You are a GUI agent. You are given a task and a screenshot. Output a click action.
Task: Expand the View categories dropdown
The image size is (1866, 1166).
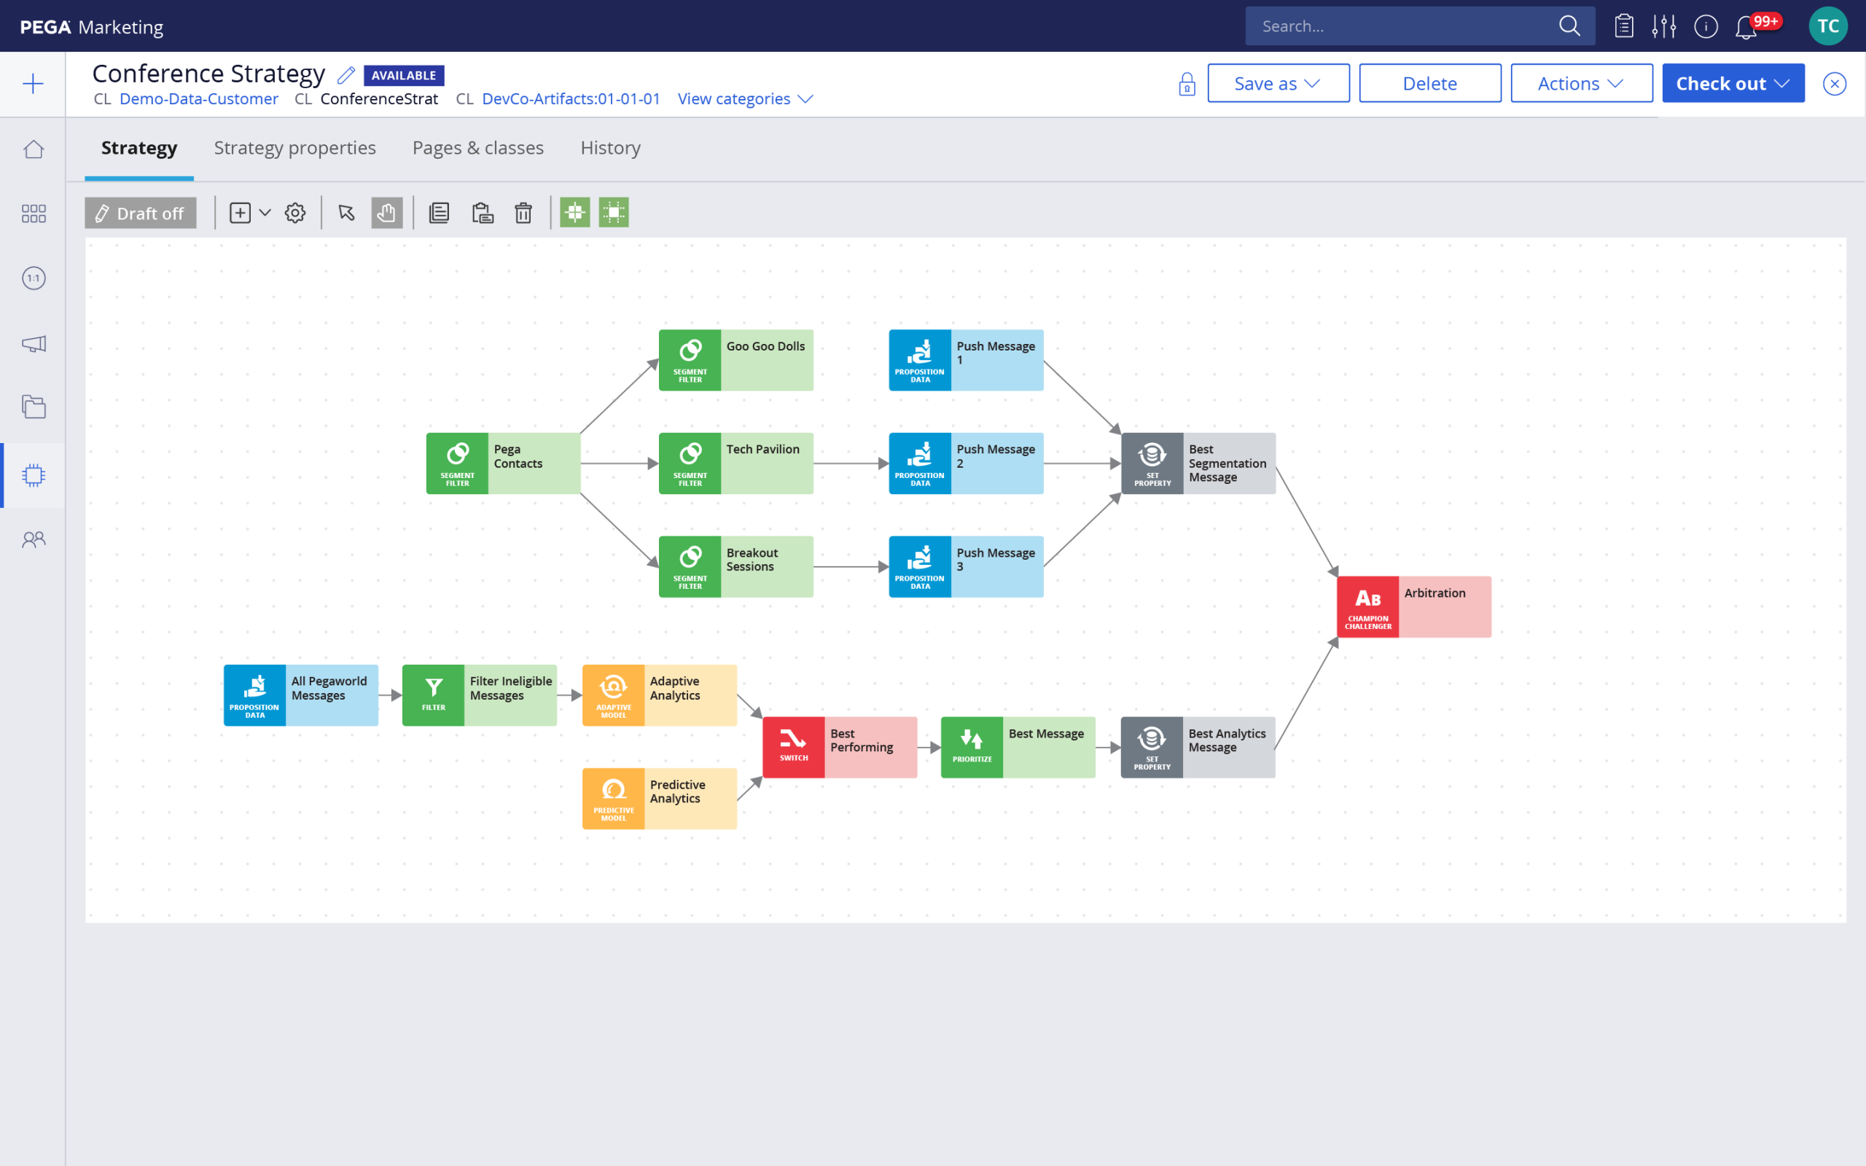(x=744, y=98)
